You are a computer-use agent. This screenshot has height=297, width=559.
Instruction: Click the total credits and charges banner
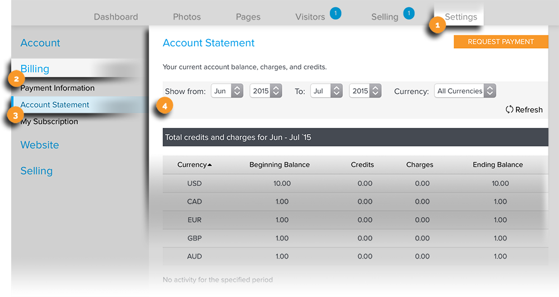(x=356, y=137)
